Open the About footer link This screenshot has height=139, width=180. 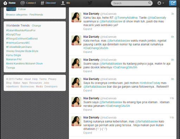pos(27,79)
